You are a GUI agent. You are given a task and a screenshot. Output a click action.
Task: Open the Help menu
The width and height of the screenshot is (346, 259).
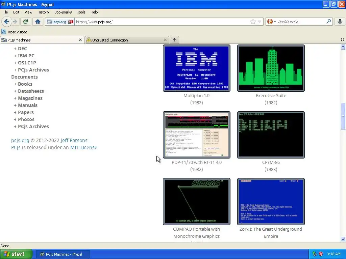94,12
